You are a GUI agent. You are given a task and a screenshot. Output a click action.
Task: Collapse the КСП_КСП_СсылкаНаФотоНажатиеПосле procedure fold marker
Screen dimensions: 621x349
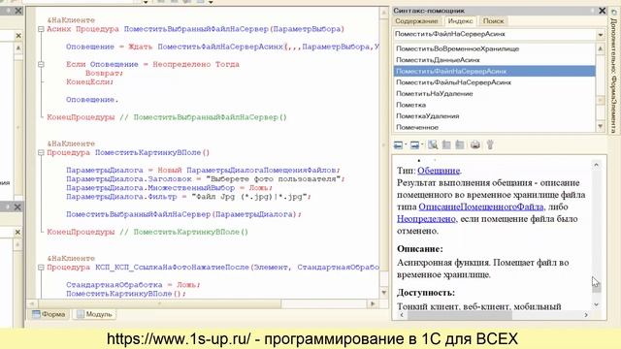coord(41,268)
